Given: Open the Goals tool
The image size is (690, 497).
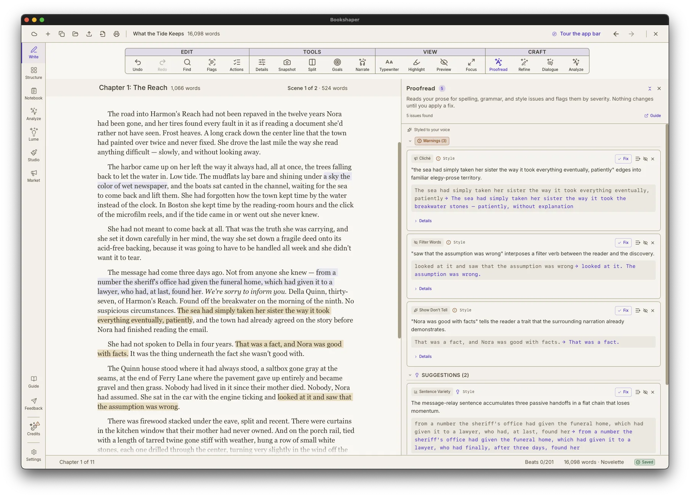Looking at the screenshot, I should pyautogui.click(x=337, y=65).
